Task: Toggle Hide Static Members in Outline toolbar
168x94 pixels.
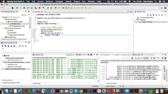Action: [156, 15]
